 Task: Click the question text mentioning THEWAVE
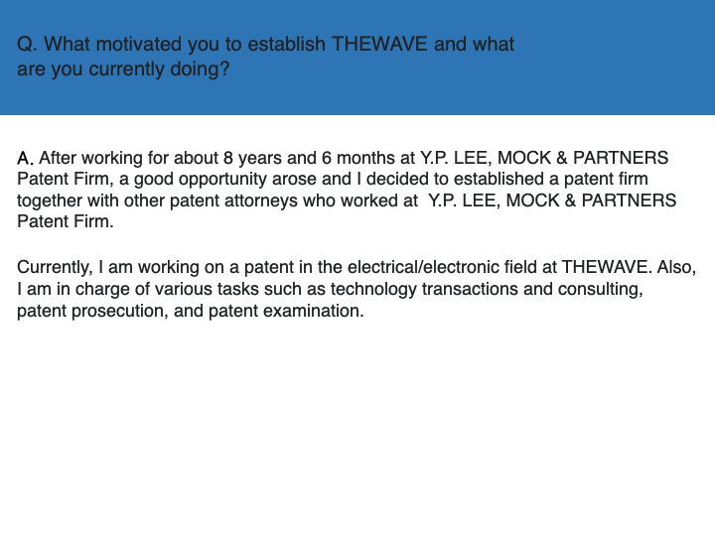(266, 57)
